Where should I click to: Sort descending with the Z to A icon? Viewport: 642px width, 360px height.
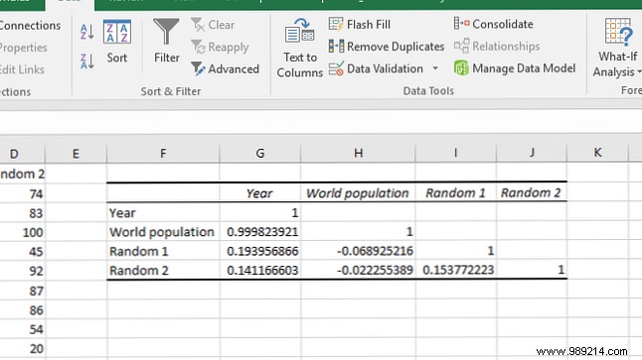tap(87, 61)
